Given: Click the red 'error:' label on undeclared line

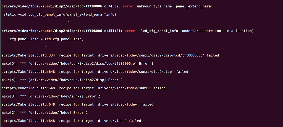Looking at the screenshot, I should tap(131, 31).
